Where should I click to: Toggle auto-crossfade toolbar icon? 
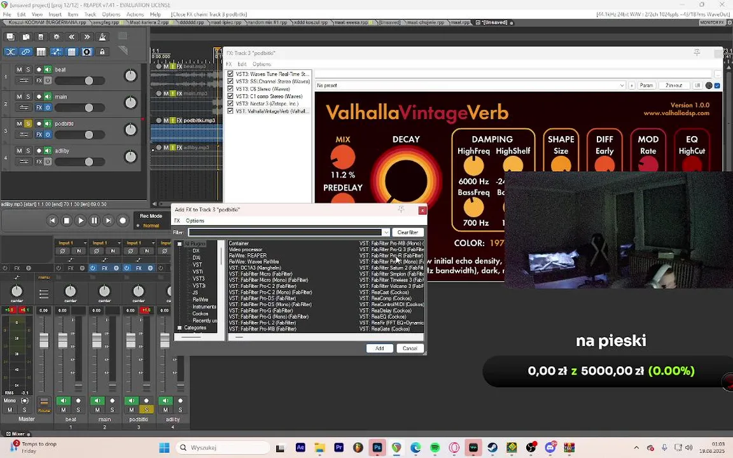tap(10, 52)
